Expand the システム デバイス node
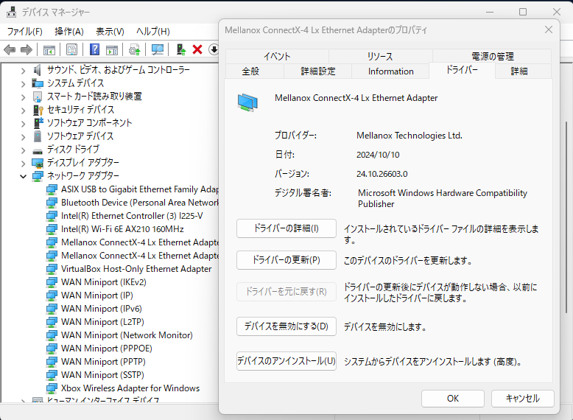Screen dimensions: 573x420 pos(23,84)
